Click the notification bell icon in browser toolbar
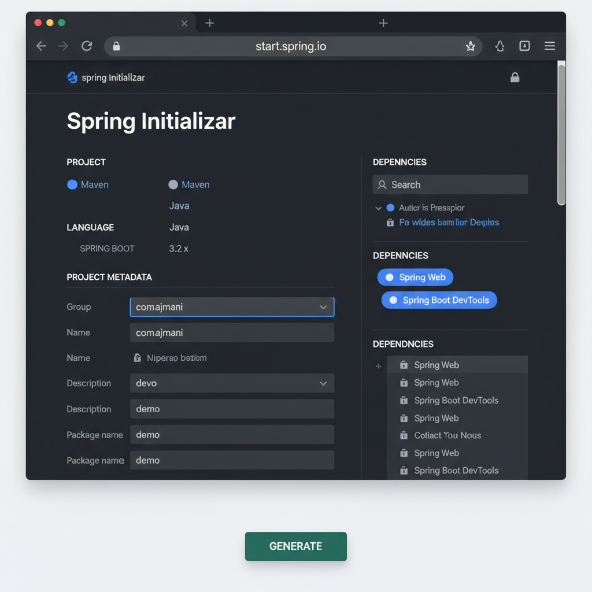This screenshot has width=592, height=592. (500, 46)
